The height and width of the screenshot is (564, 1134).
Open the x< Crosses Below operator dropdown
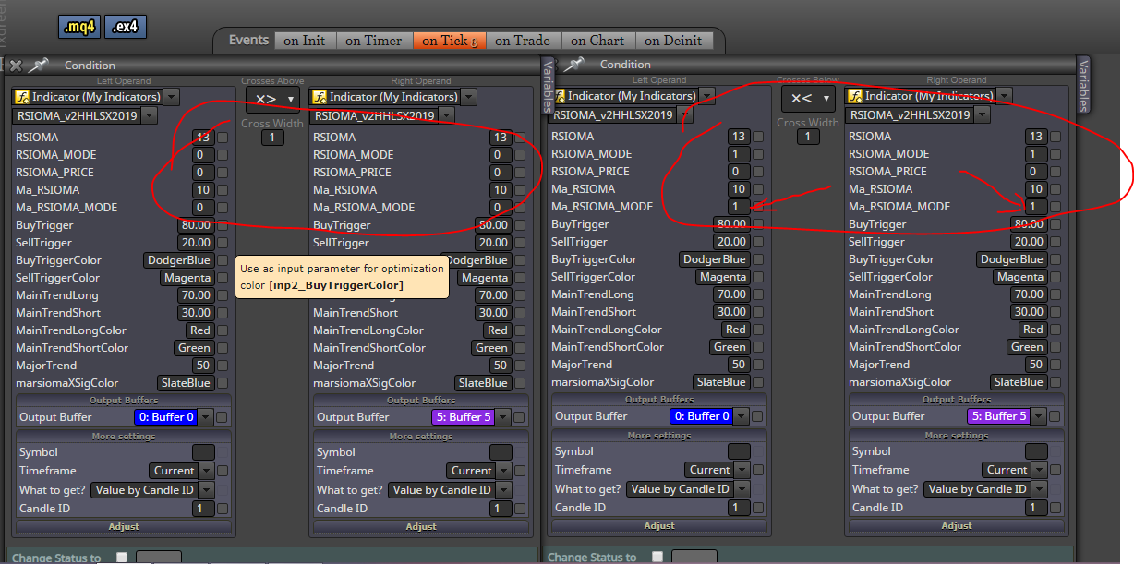(808, 98)
